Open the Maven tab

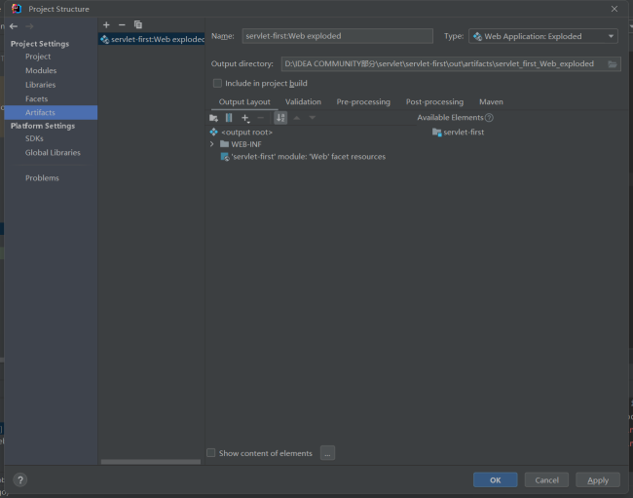(x=491, y=101)
